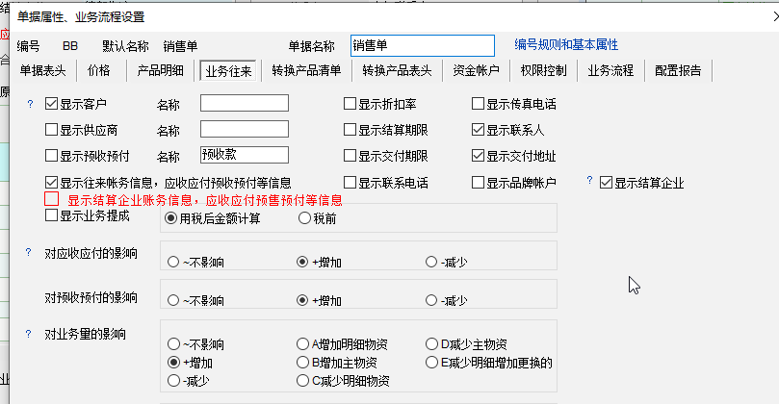Open 编号规则和基本属性 link
The width and height of the screenshot is (779, 404).
coord(566,45)
